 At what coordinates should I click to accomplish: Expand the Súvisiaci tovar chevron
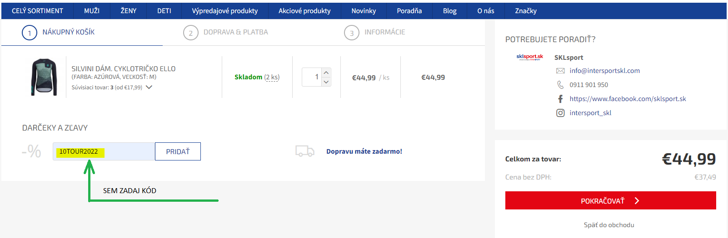click(149, 87)
